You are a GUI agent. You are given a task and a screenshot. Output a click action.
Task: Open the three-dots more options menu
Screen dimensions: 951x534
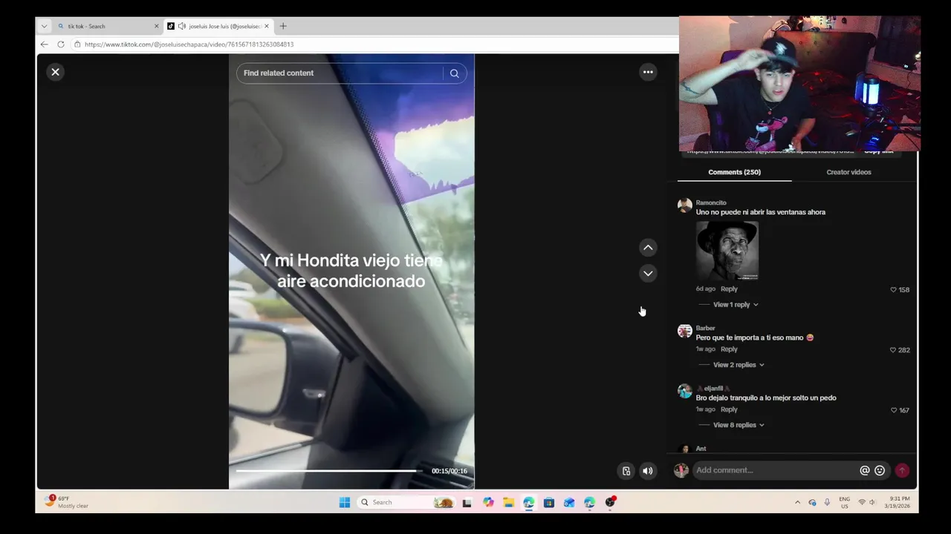coord(648,72)
